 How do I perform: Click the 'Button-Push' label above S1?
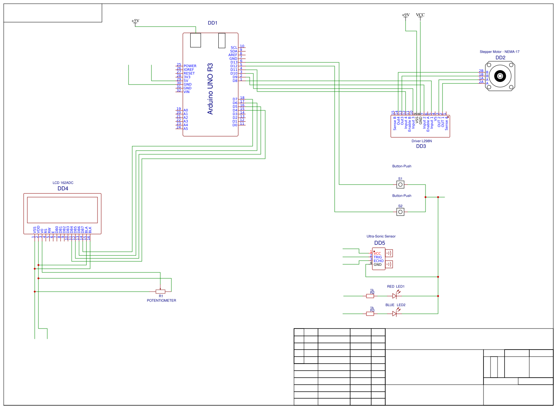(x=401, y=166)
